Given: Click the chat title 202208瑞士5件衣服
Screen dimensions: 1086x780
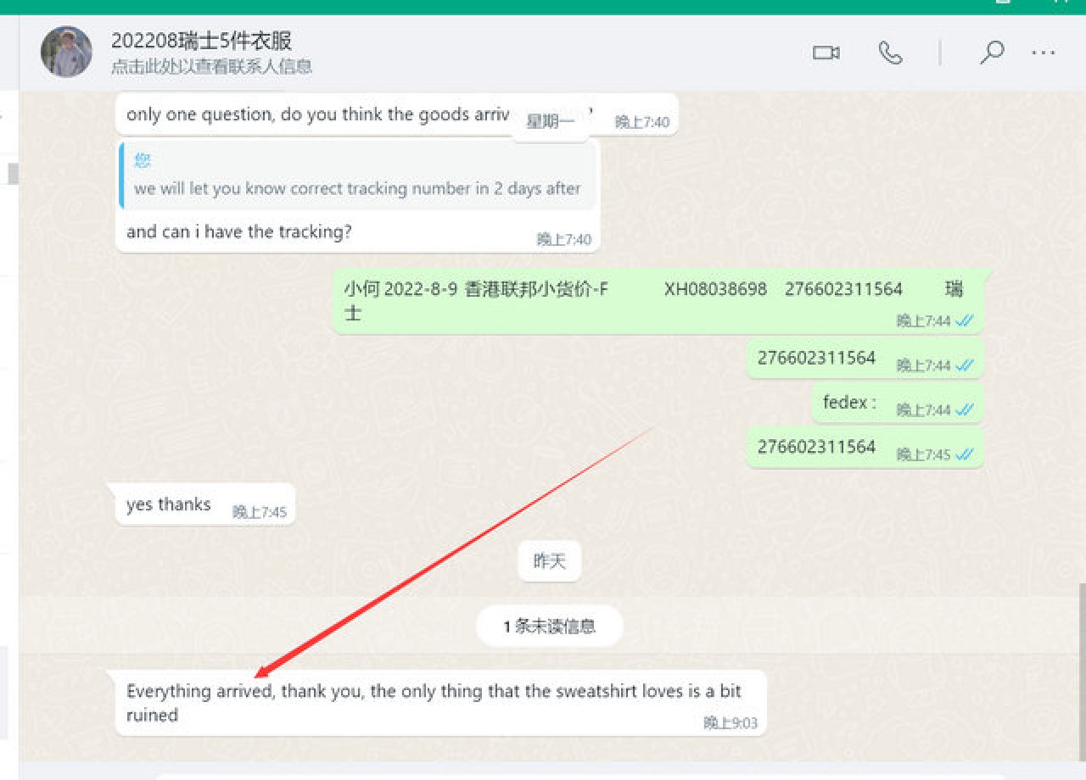Looking at the screenshot, I should [201, 41].
